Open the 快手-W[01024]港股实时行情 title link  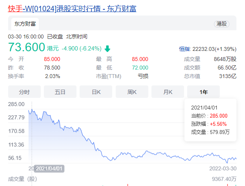[x=72, y=9]
